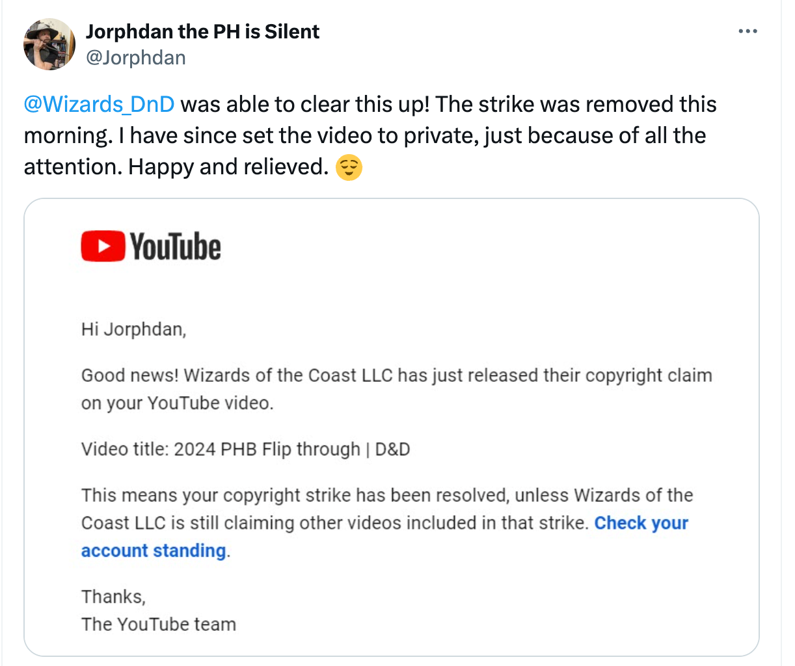795x666 pixels.
Task: Click the YouTube wordmark text in email
Action: [176, 247]
